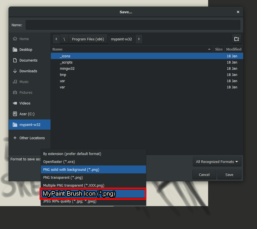Image resolution: width=257 pixels, height=229 pixels.
Task: Open Videos sidebar location
Action: click(30, 103)
